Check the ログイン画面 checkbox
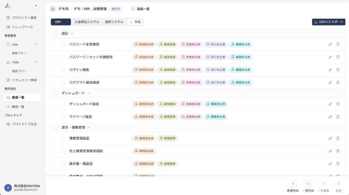 coord(63,70)
